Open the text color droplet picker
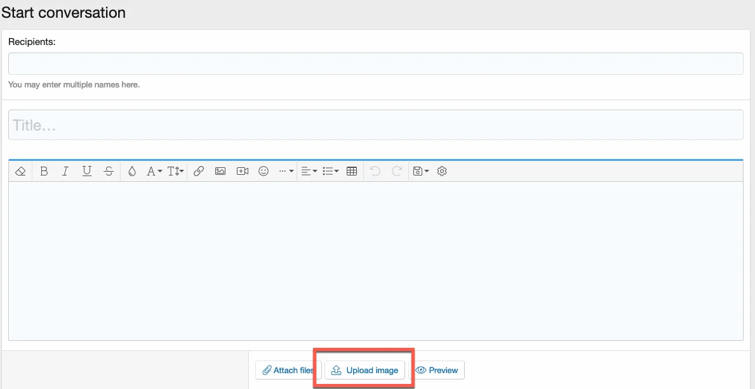The width and height of the screenshot is (755, 389). (x=132, y=171)
